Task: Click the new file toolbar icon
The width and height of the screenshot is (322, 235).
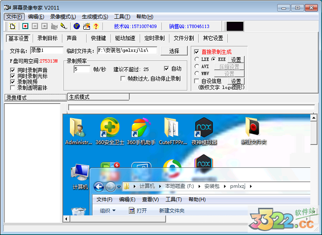Action: pos(12,26)
